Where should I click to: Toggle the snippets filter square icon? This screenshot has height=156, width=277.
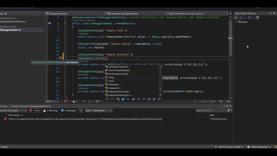click(x=159, y=99)
